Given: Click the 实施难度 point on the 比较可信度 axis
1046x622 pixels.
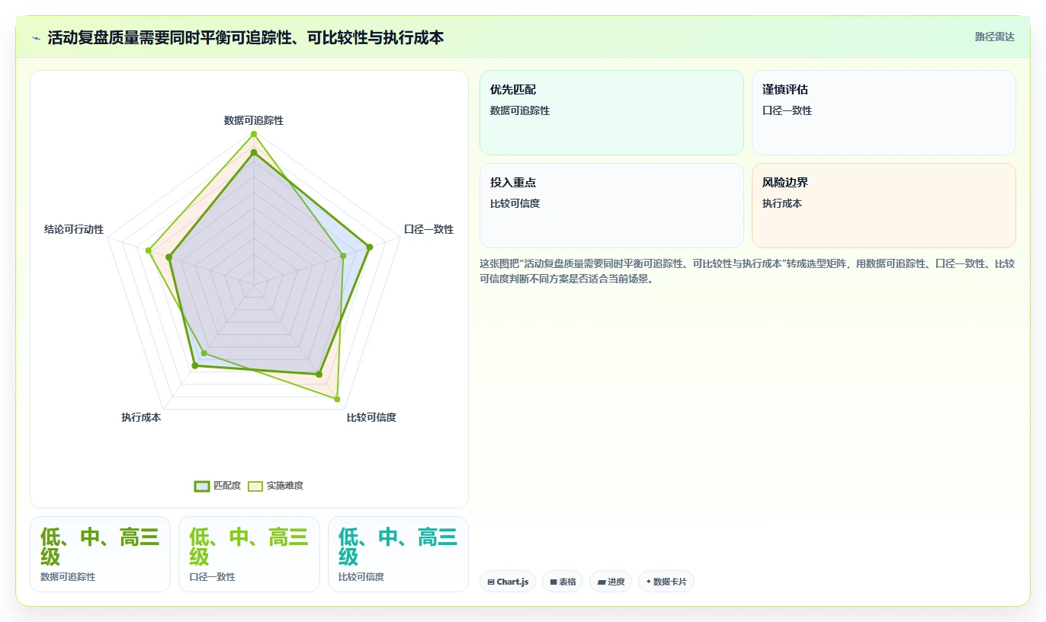Looking at the screenshot, I should 337,399.
